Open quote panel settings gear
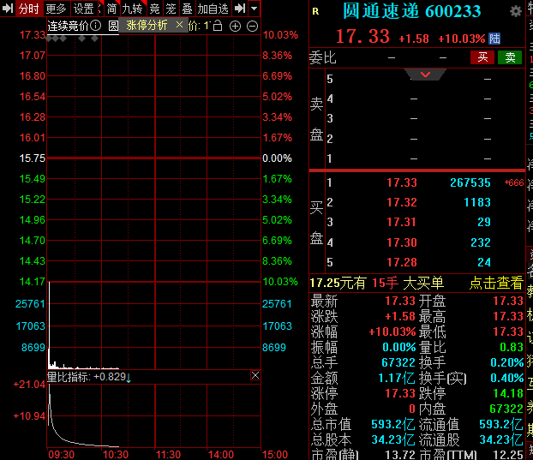533x460 pixels. click(x=516, y=11)
